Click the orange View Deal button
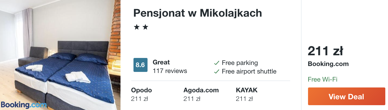This screenshot has width=388, height=110. (x=346, y=97)
